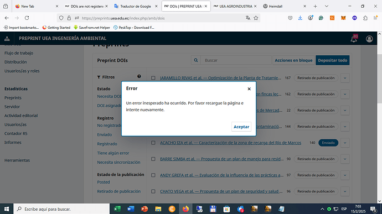
Task: Click the Buscar search input field
Action: (x=236, y=60)
